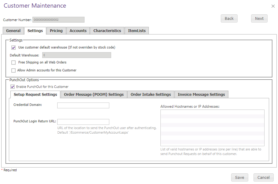Enable Free Shipping on all Web Orders
The width and height of the screenshot is (278, 184).
click(13, 62)
